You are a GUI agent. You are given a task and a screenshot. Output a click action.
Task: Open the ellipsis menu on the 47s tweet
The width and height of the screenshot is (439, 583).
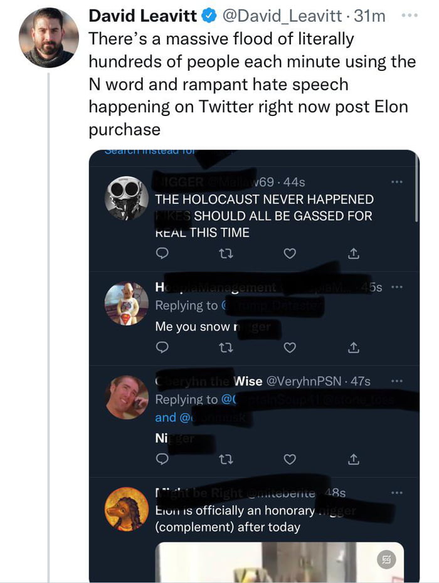click(x=395, y=381)
